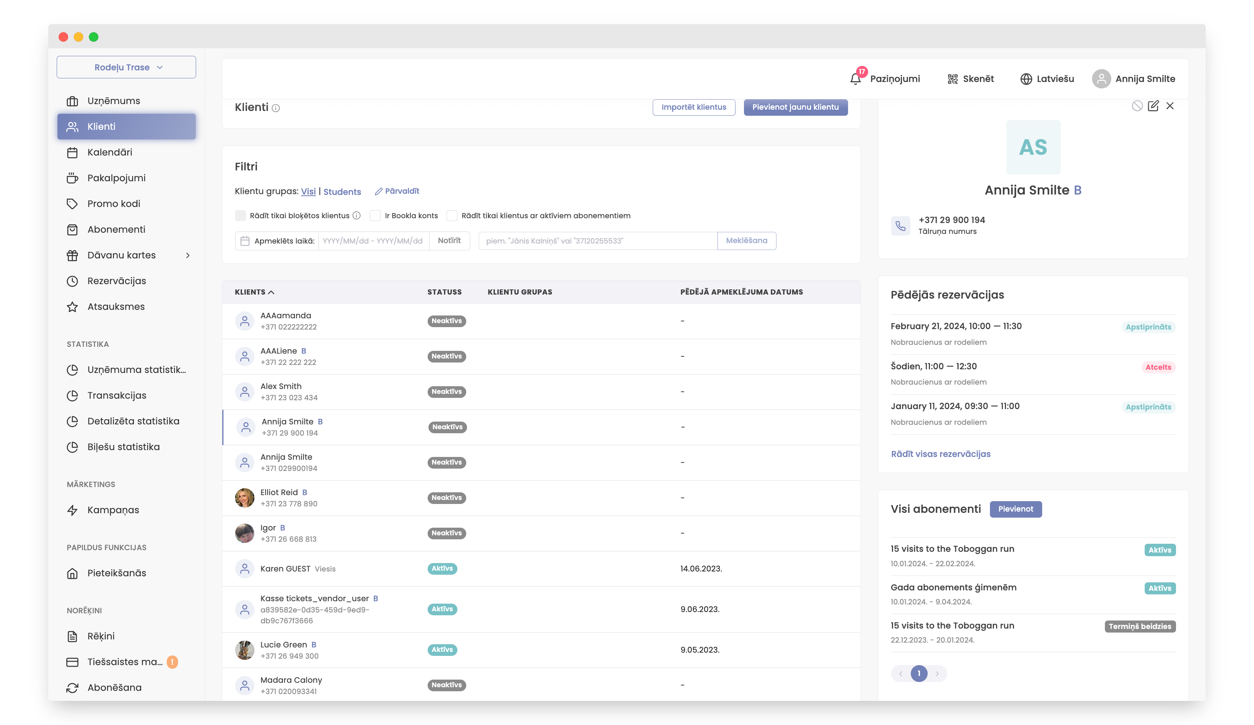
Task: Click the phone icon next to the number
Action: click(x=900, y=226)
